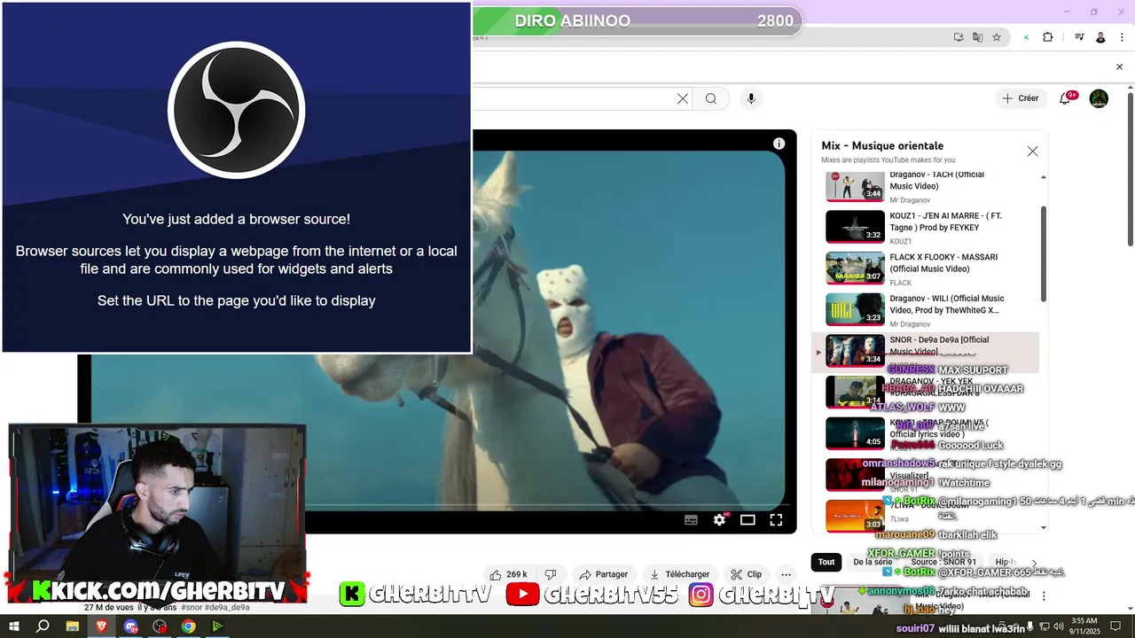This screenshot has height=638, width=1135.
Task: Open the Windows Start menu
Action: (x=13, y=626)
